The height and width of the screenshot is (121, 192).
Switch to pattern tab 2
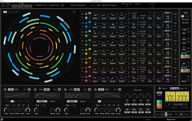tap(9, 12)
